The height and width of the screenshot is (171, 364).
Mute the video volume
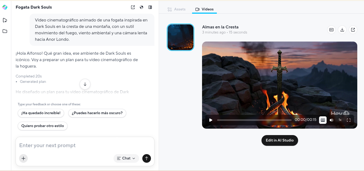point(331,120)
